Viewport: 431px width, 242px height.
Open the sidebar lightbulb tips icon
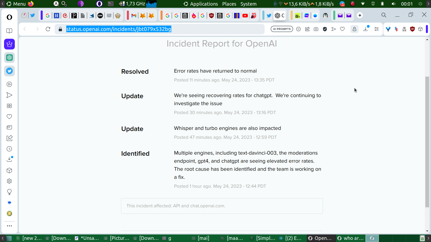(x=9, y=192)
